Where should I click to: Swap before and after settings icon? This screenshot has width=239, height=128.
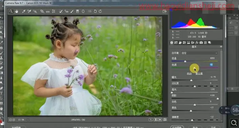[156, 120]
